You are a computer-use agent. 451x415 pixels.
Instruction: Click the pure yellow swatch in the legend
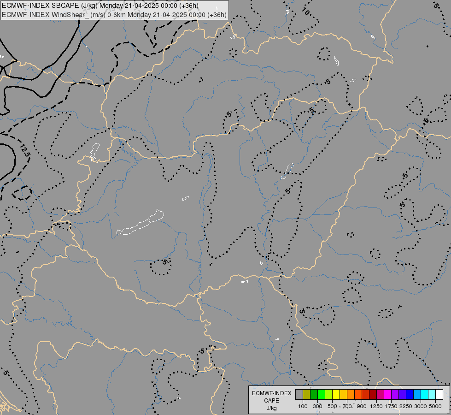pyautogui.click(x=336, y=394)
